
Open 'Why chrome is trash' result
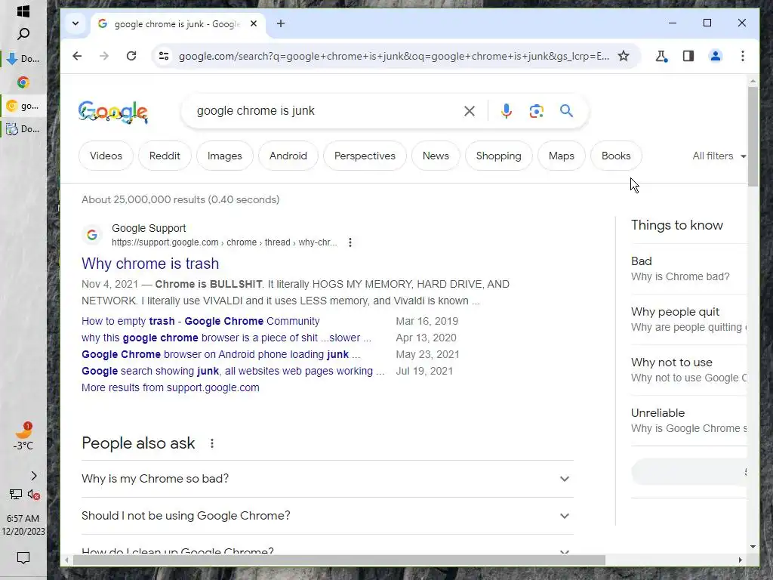pyautogui.click(x=150, y=264)
